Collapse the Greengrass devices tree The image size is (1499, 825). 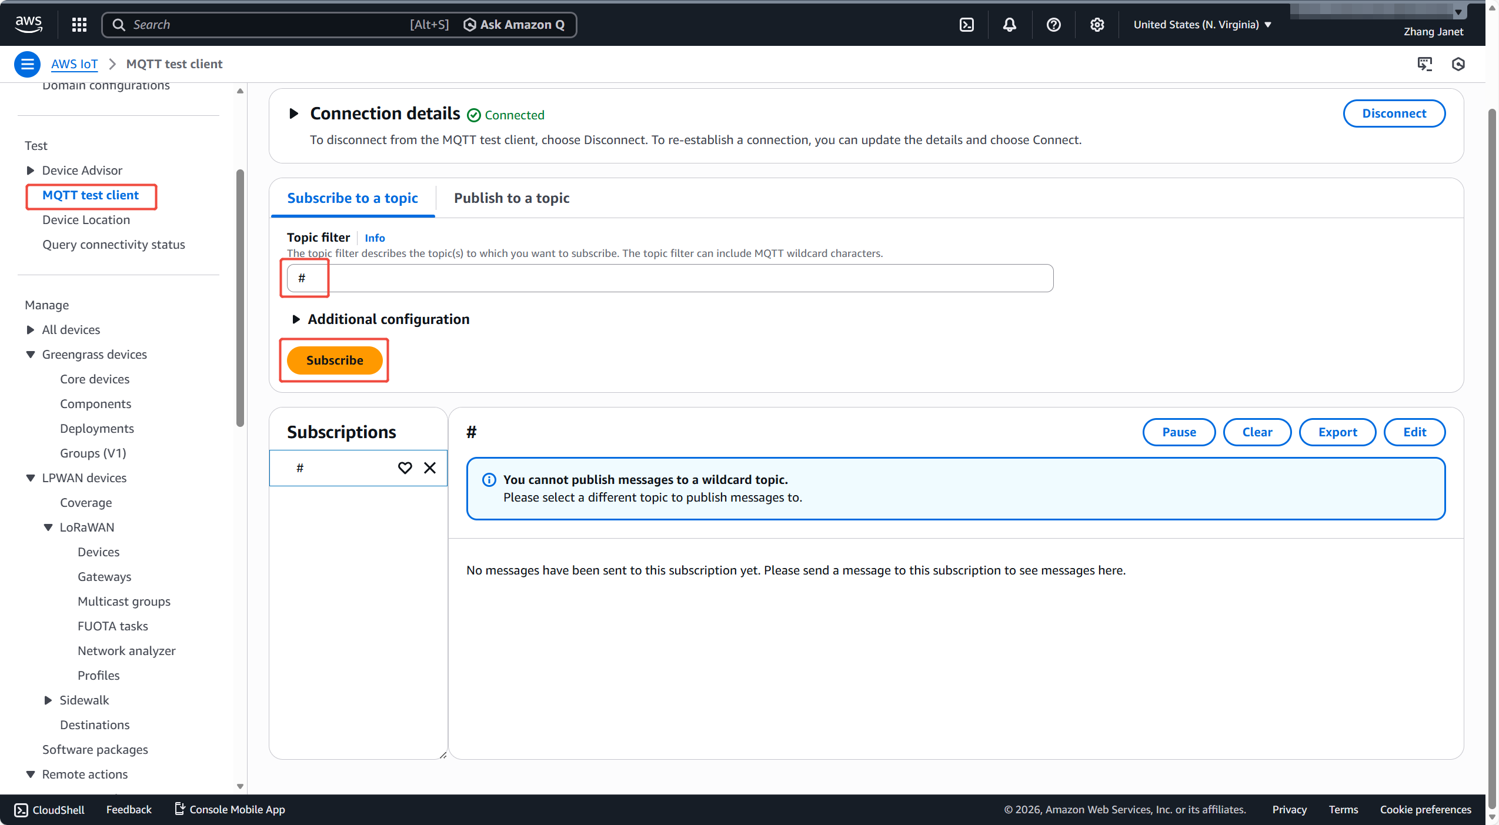31,355
